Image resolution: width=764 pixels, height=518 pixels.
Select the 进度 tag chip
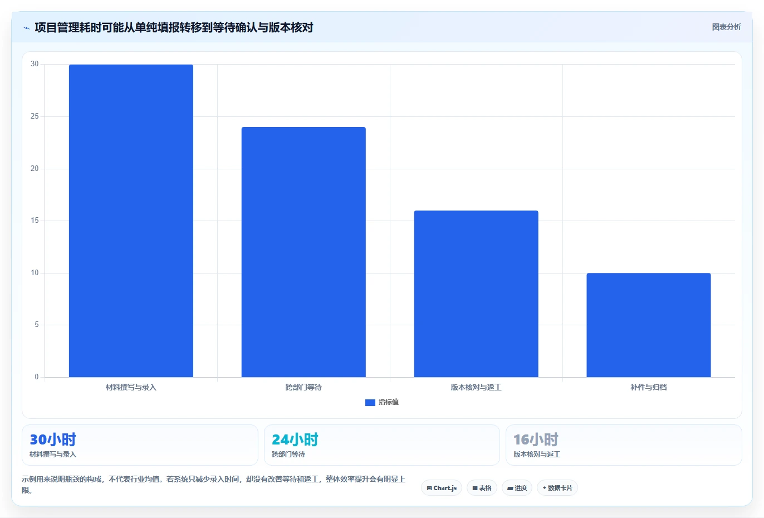click(517, 488)
